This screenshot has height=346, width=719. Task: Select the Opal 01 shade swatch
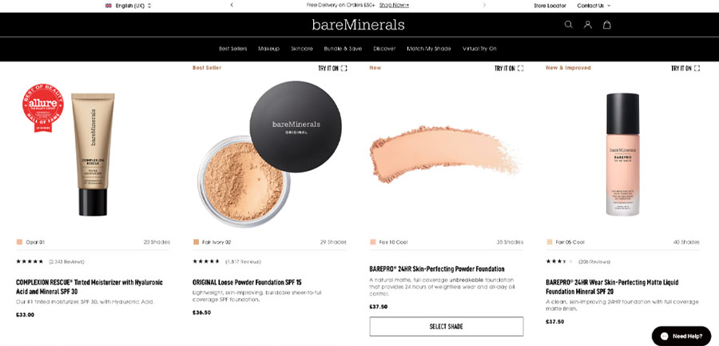(x=19, y=242)
